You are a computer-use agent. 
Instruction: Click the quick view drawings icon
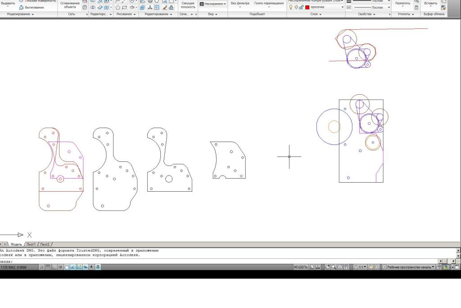coord(318,267)
